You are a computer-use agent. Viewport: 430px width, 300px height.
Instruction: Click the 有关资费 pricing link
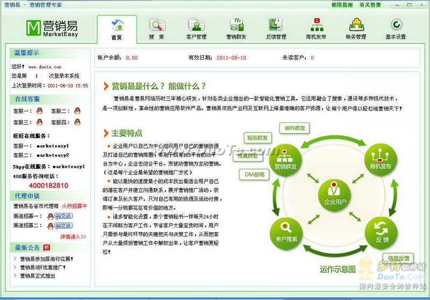(370, 5)
